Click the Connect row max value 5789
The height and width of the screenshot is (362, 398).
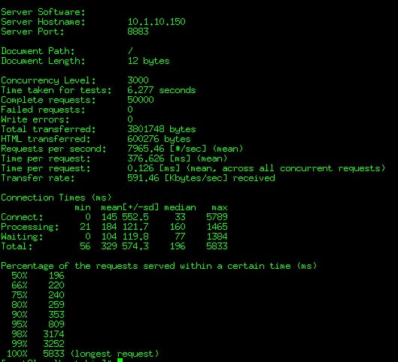pyautogui.click(x=217, y=217)
